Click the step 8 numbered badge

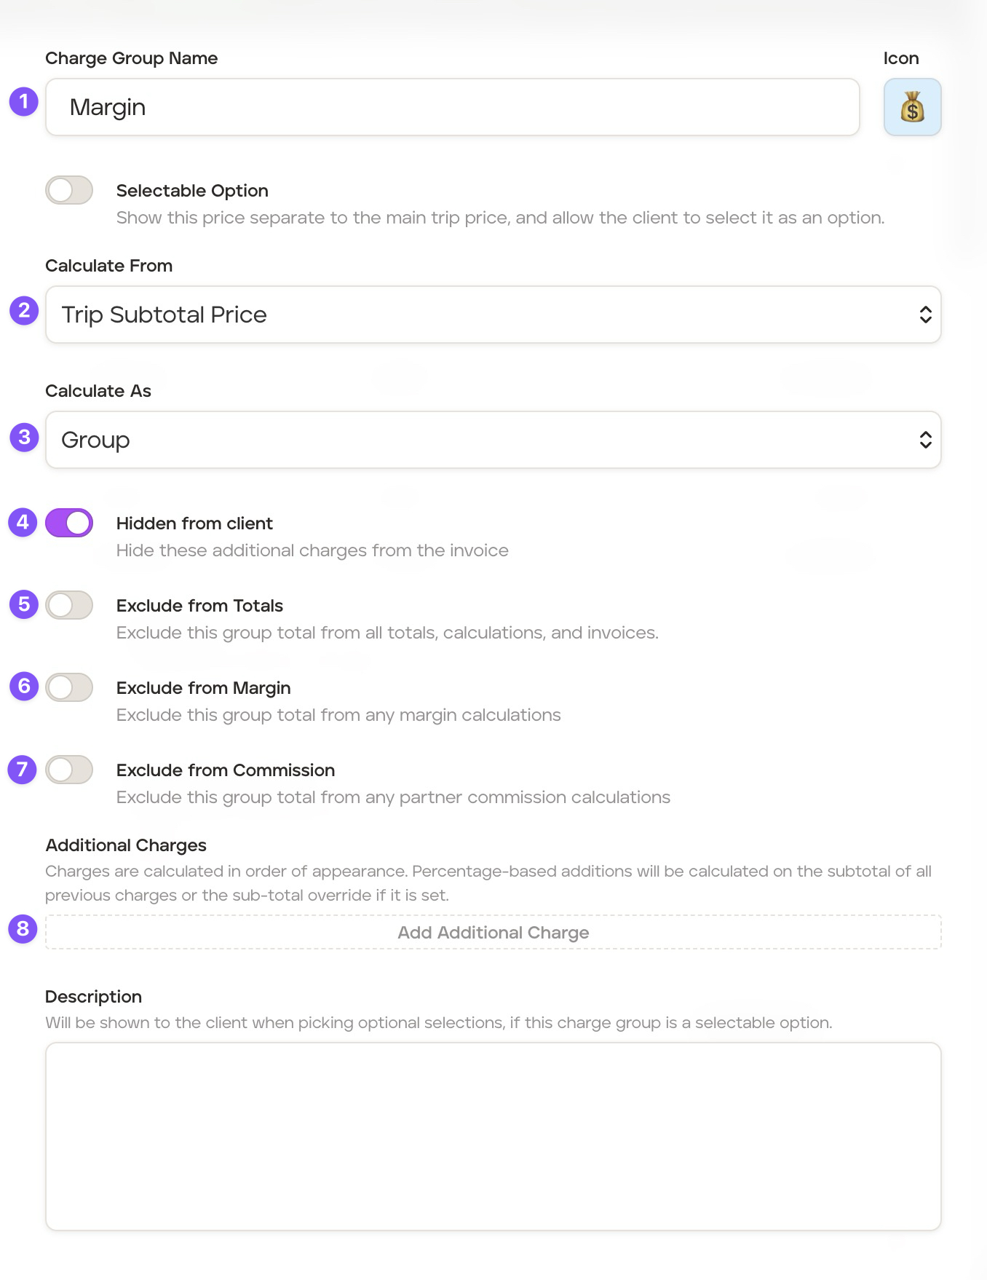[x=23, y=929]
